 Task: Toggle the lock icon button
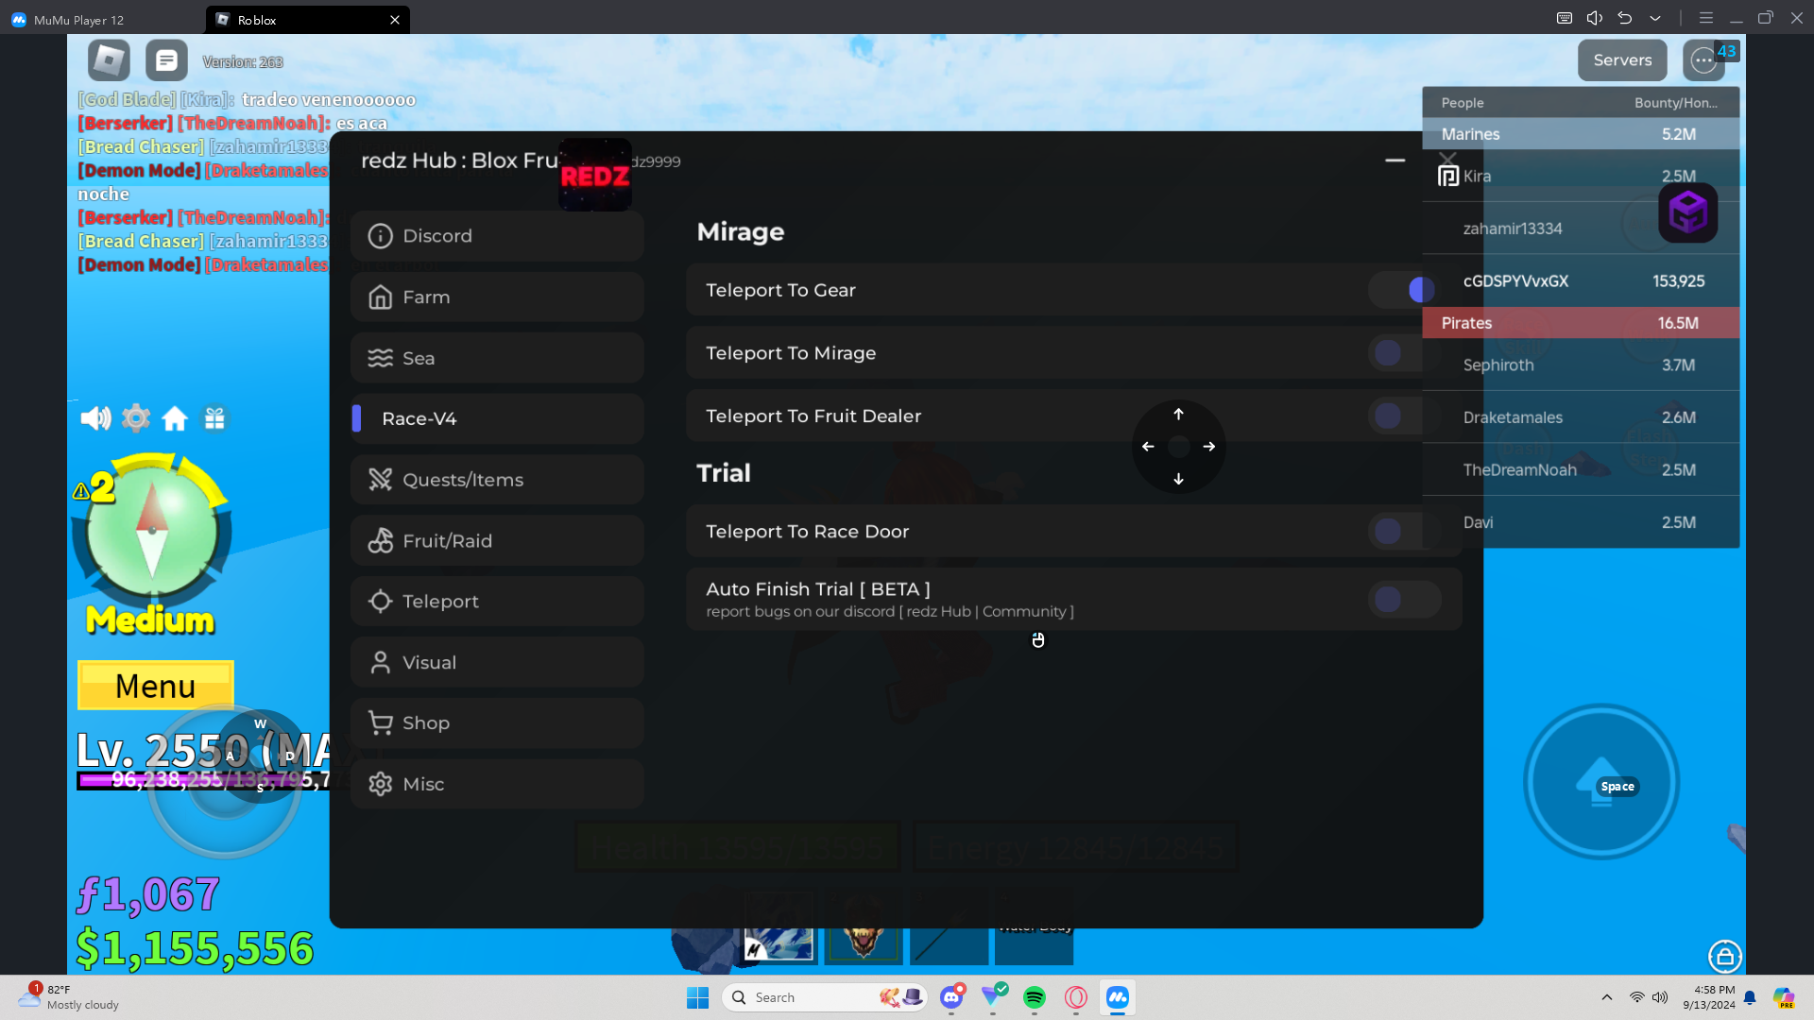pos(1725,957)
